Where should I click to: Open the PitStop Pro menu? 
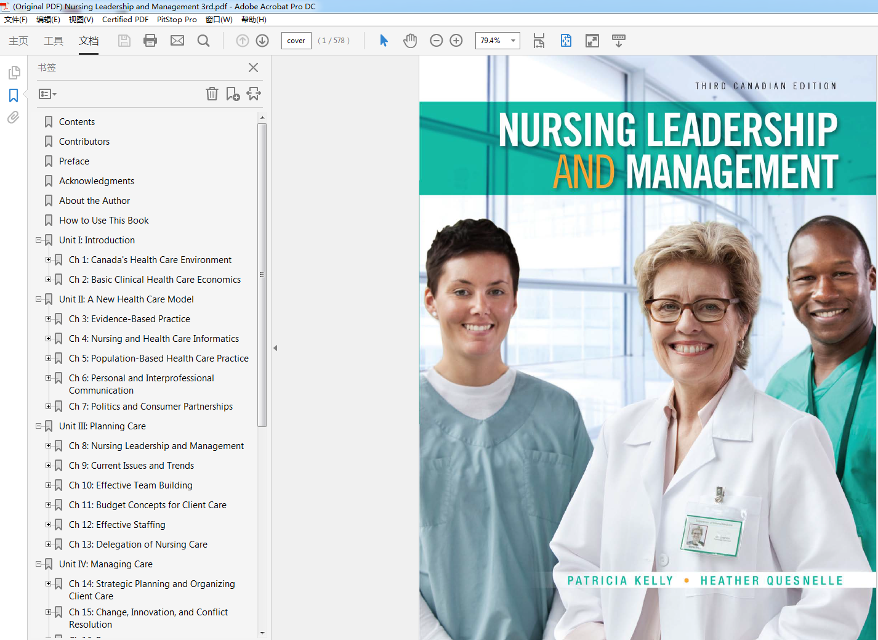click(x=177, y=20)
